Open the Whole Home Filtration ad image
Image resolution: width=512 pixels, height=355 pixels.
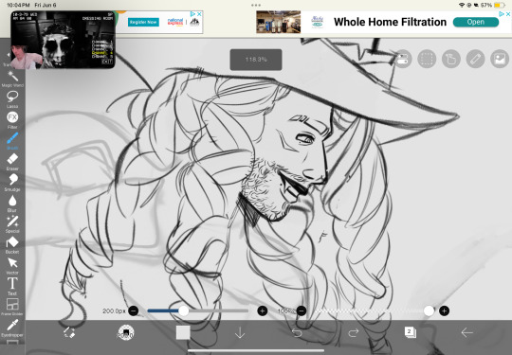pos(278,22)
